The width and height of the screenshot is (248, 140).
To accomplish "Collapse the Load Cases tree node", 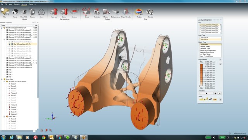I will coord(2,79).
